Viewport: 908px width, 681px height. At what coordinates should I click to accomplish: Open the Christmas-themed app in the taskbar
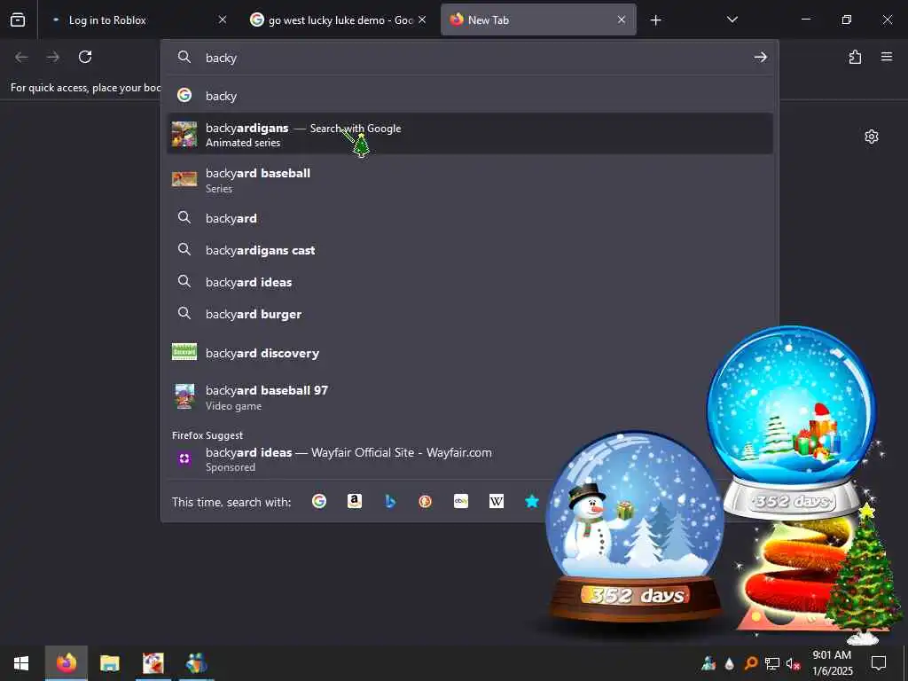(x=153, y=663)
